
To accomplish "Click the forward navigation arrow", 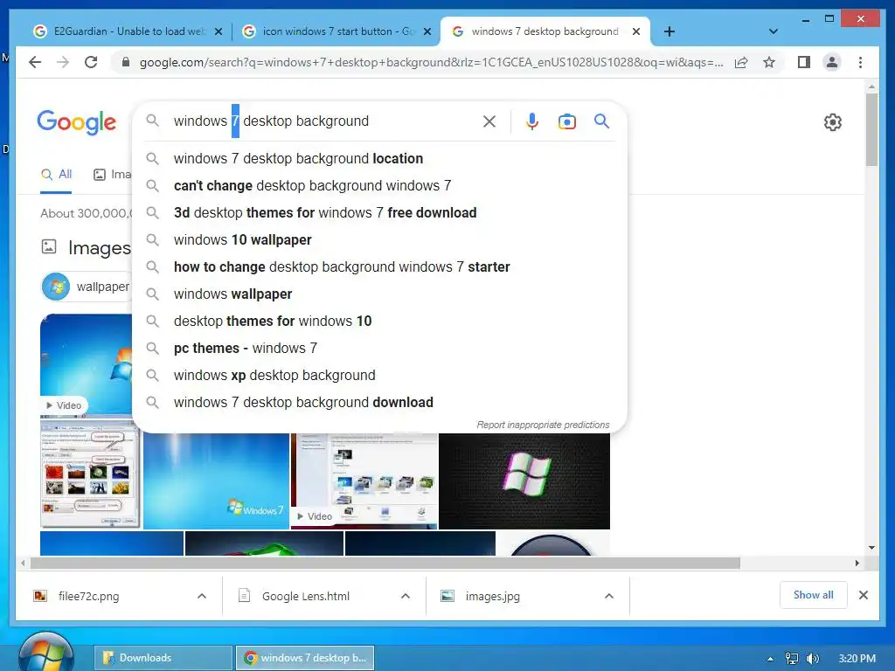I will 63,62.
